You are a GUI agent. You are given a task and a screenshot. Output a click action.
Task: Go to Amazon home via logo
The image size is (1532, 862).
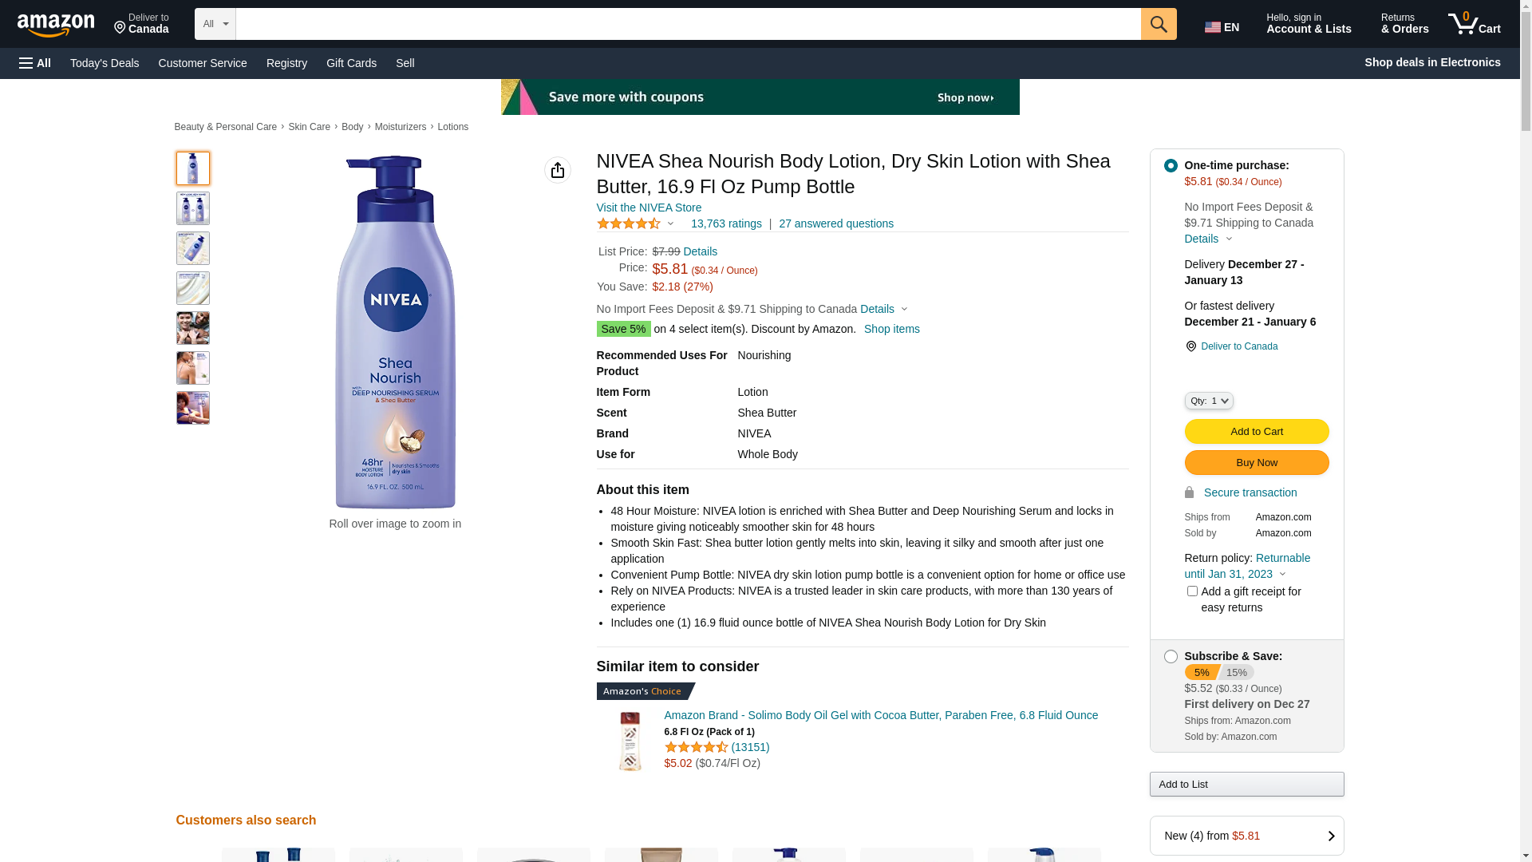click(56, 26)
